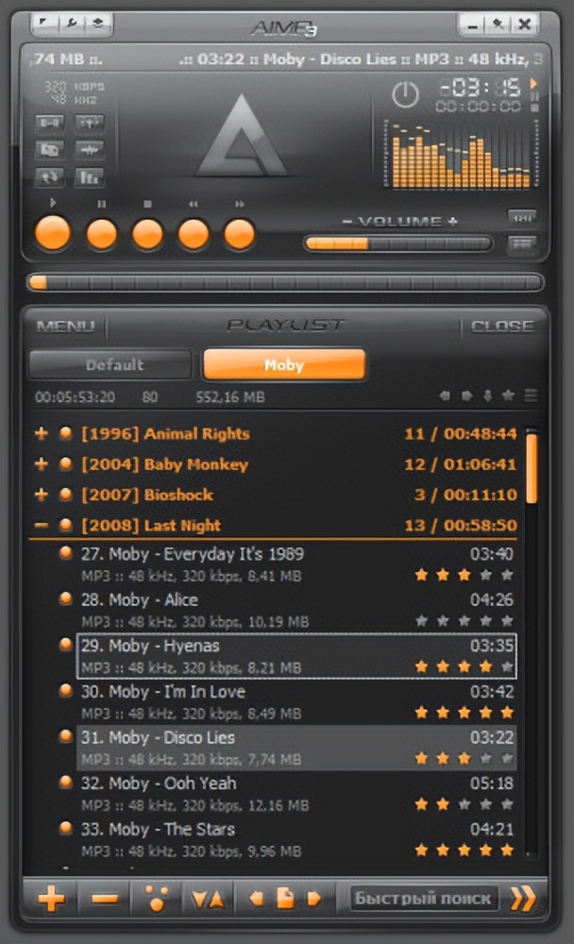This screenshot has width=574, height=944.
Task: Open the miscellaneous dots menu button
Action: (158, 899)
